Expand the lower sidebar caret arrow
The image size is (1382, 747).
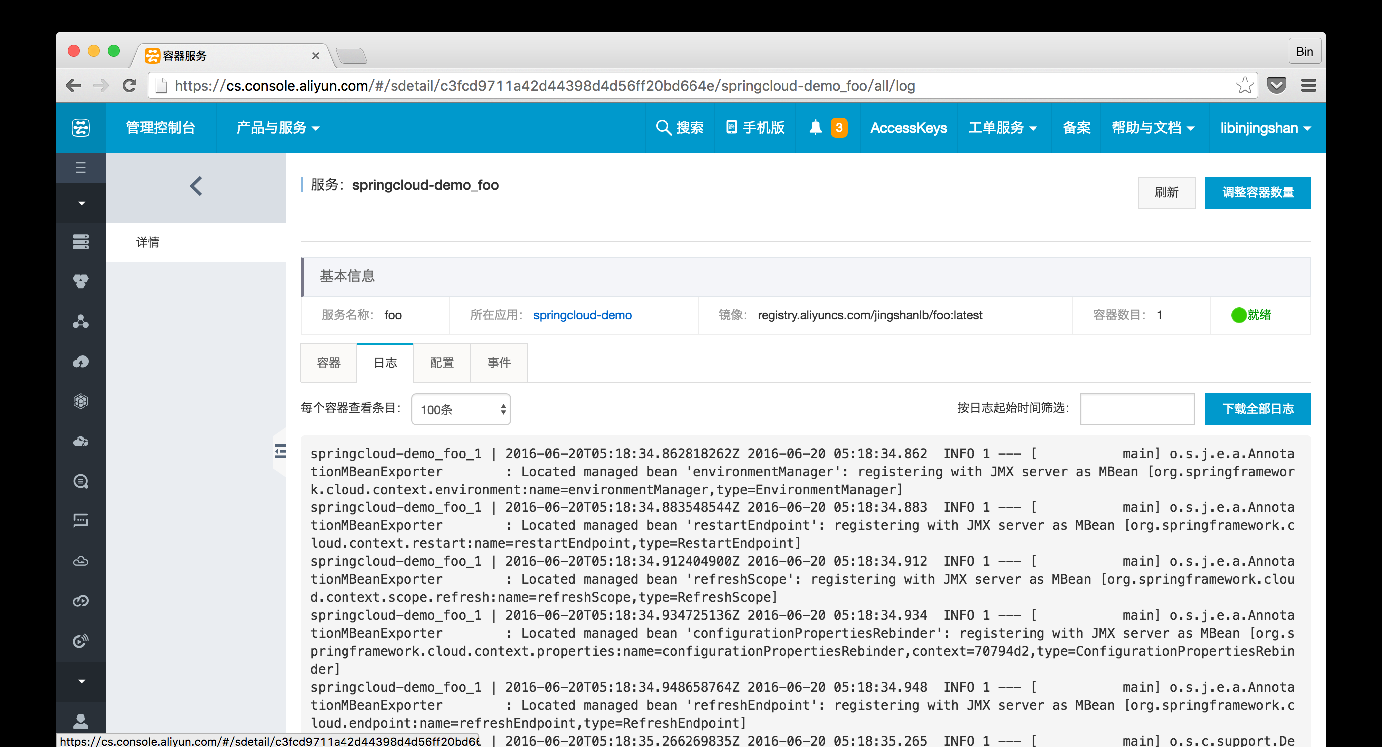click(81, 681)
